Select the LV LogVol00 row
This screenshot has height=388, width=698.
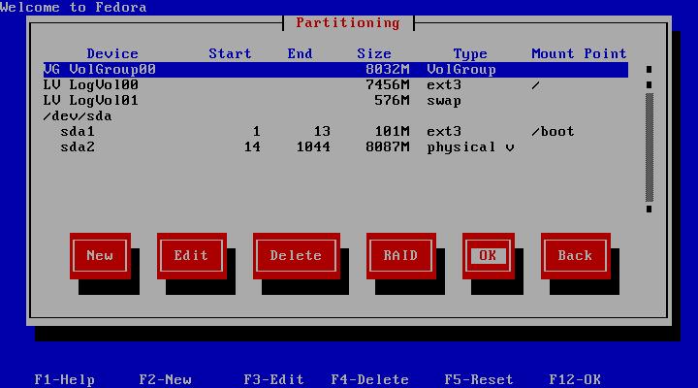point(335,85)
